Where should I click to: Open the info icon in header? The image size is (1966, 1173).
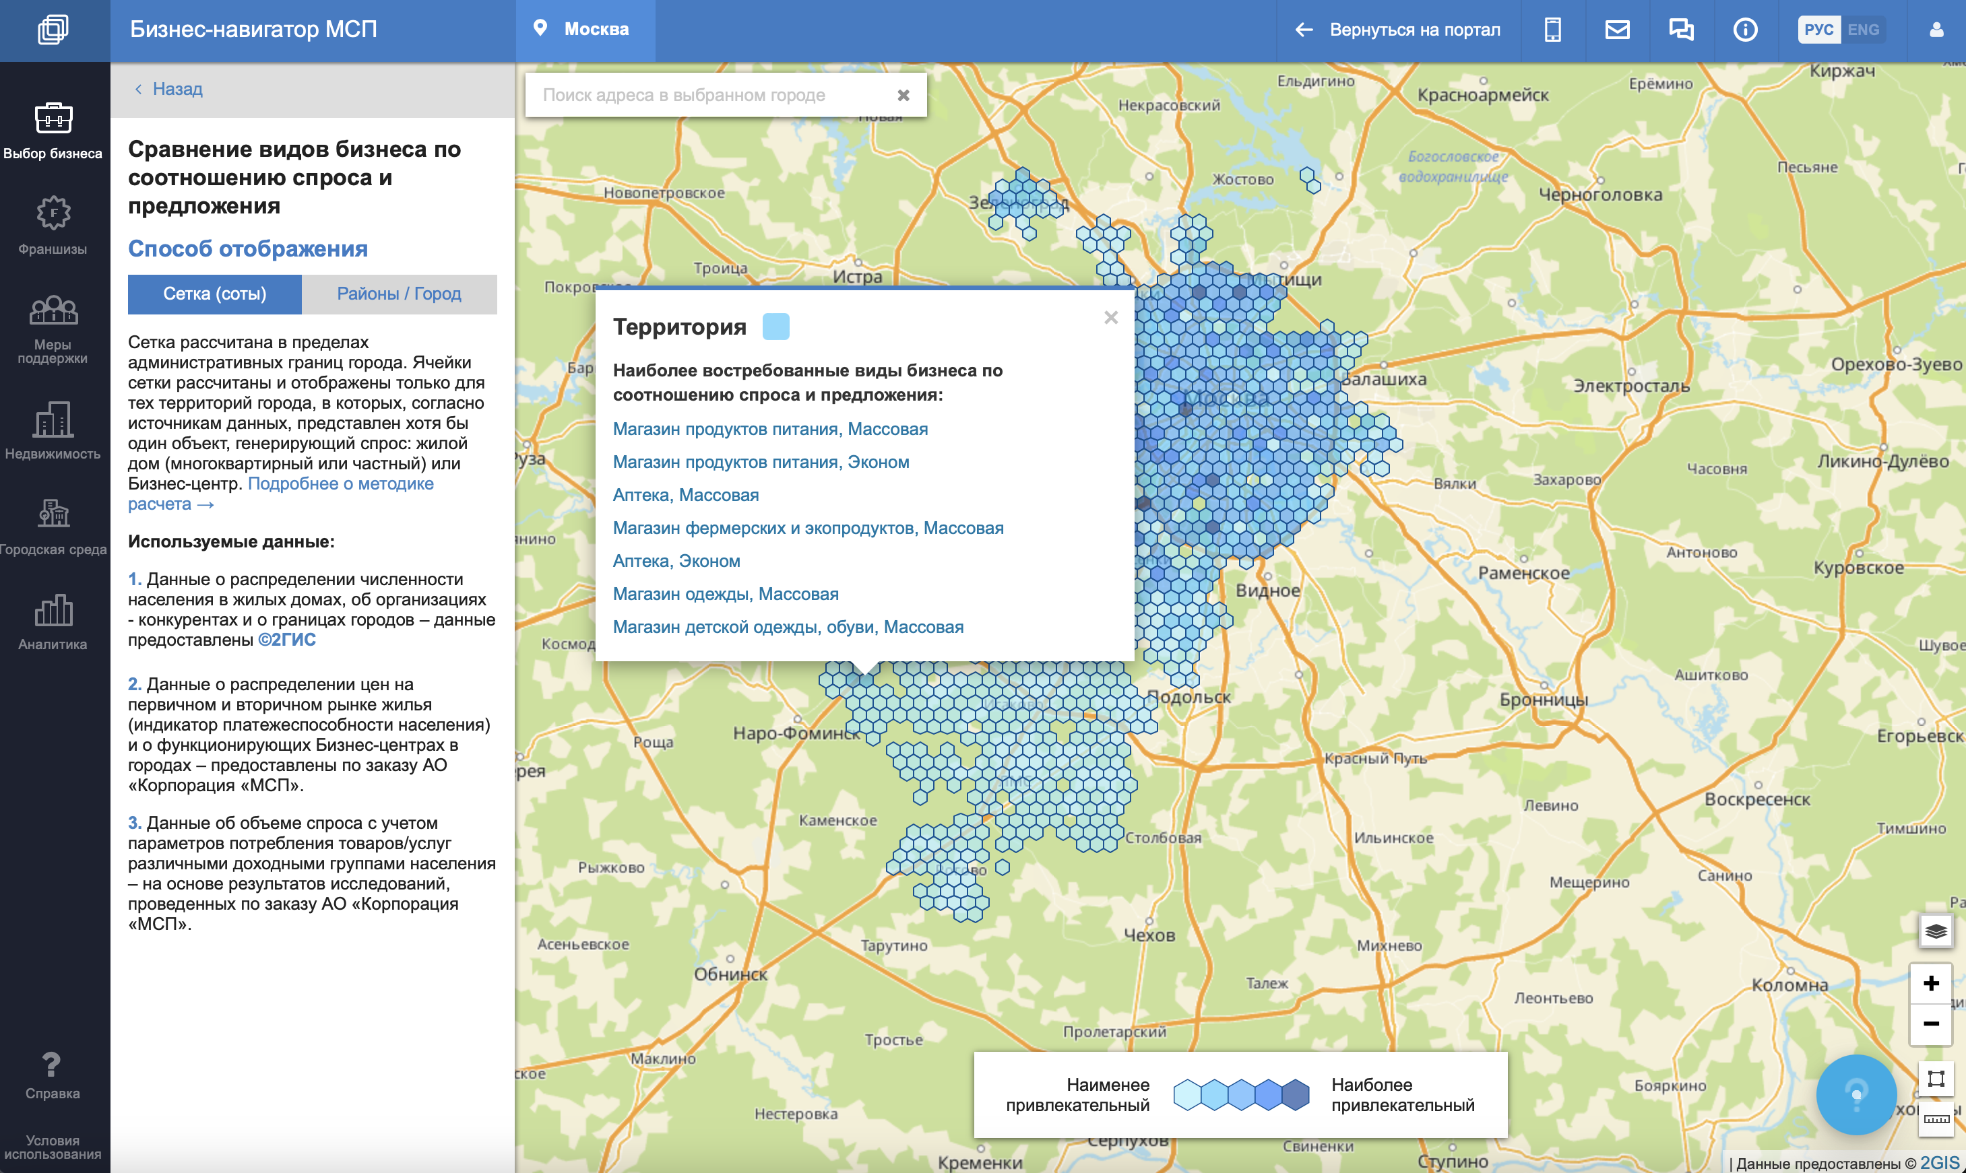[x=1746, y=30]
